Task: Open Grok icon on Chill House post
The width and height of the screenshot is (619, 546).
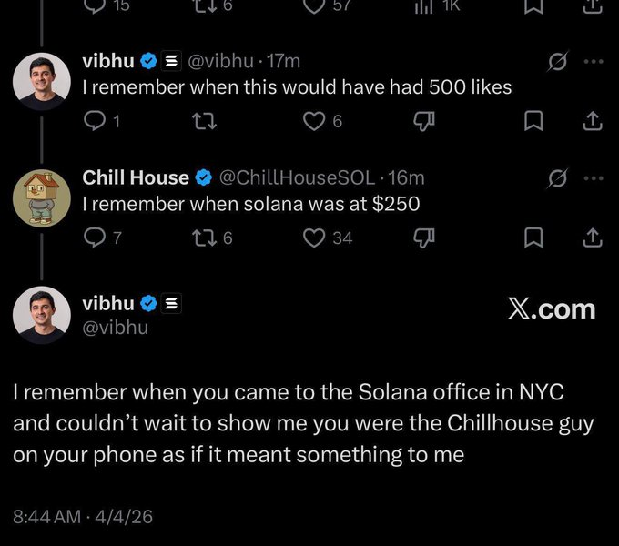Action: point(558,178)
